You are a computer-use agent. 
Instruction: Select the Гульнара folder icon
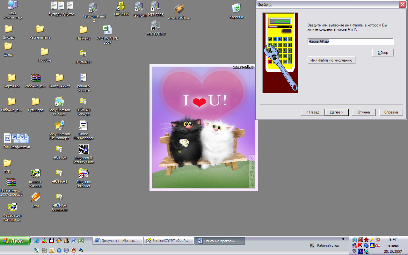tap(35, 105)
